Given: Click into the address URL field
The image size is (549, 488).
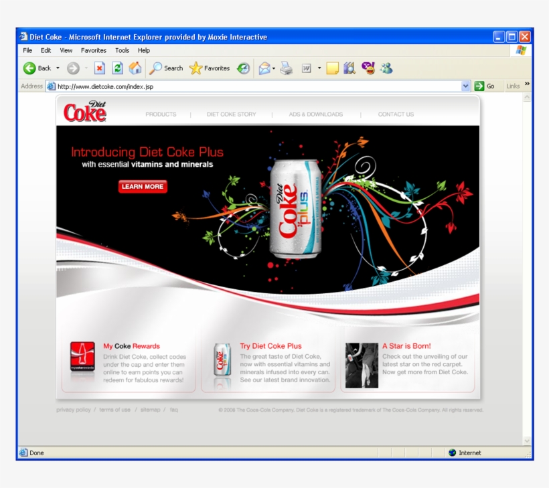Looking at the screenshot, I should (x=258, y=86).
